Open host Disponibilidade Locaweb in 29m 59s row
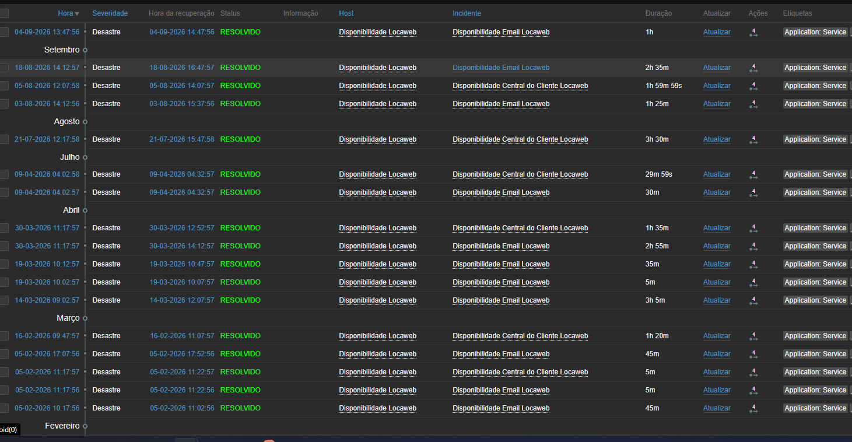Image resolution: width=852 pixels, height=442 pixels. [x=378, y=174]
